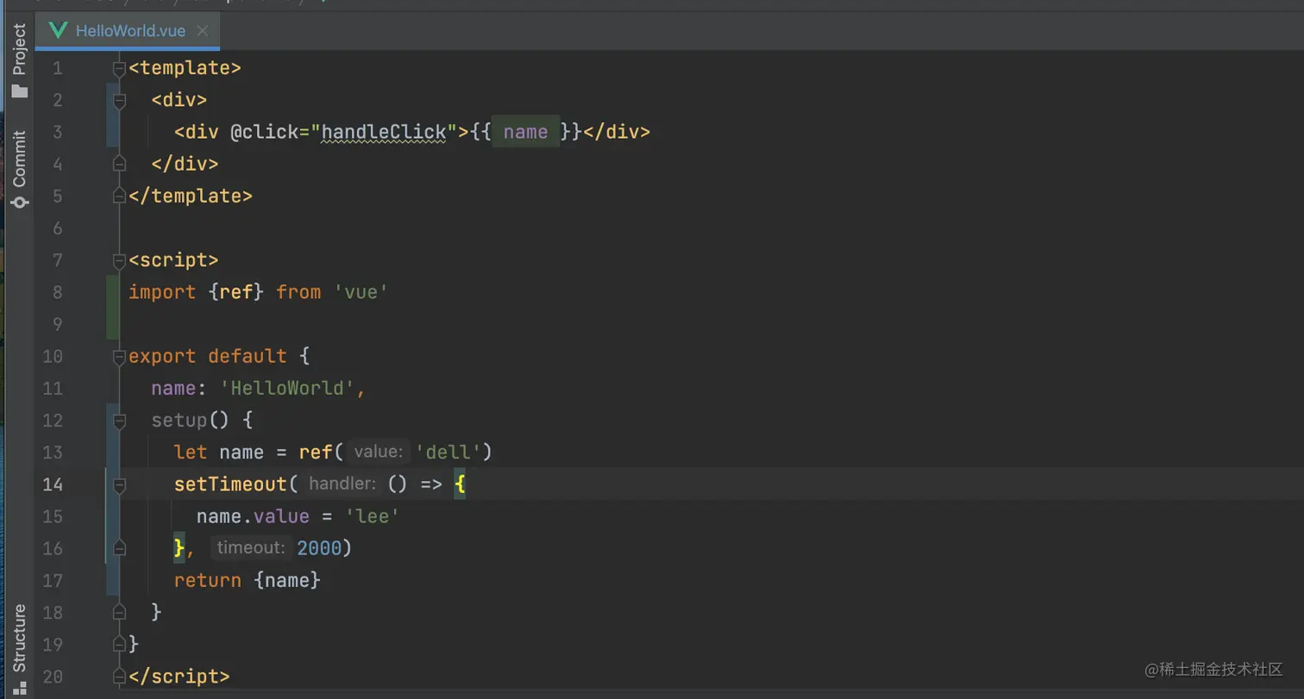This screenshot has width=1304, height=699.
Task: Click the setup method name
Action: click(x=179, y=420)
